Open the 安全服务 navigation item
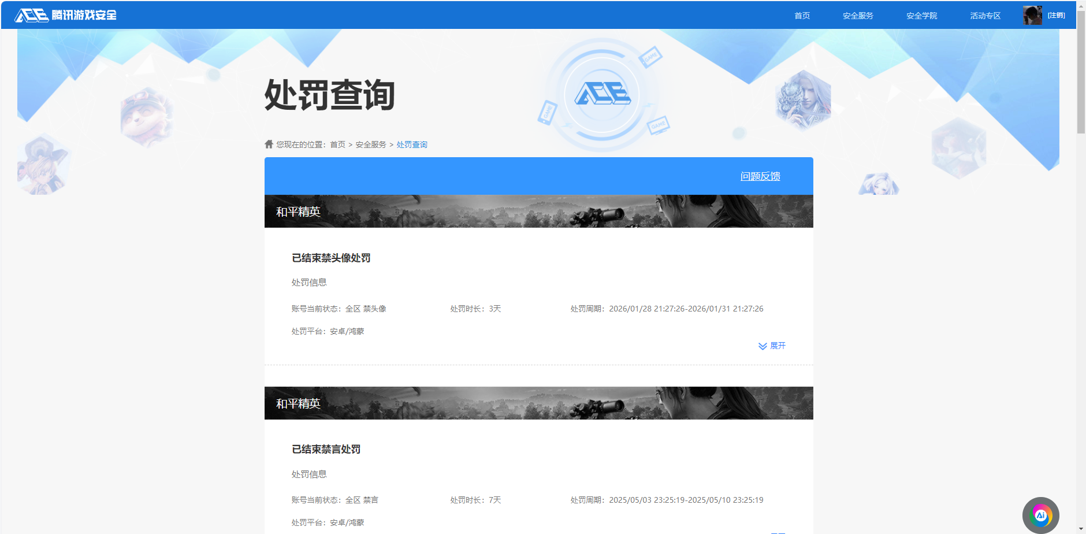This screenshot has height=534, width=1086. (x=857, y=16)
